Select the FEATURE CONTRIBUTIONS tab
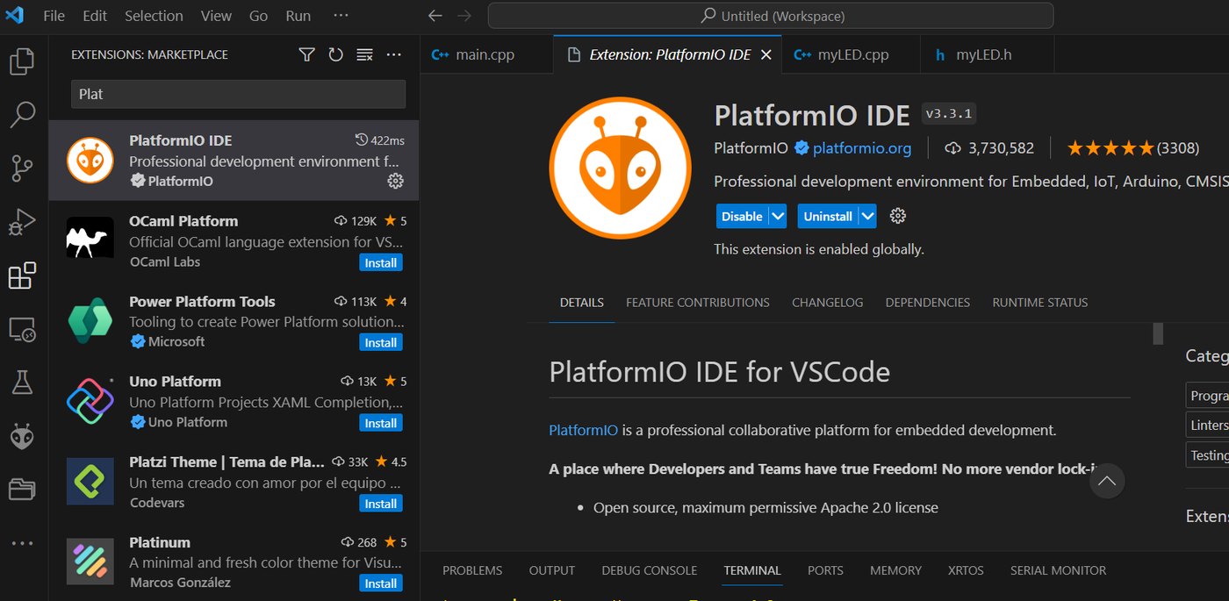This screenshot has height=601, width=1229. click(x=698, y=302)
